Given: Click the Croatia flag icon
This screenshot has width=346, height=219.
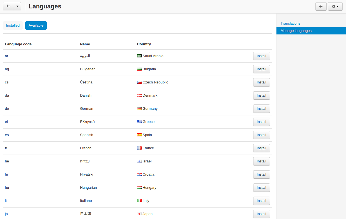Looking at the screenshot, I should pyautogui.click(x=139, y=174).
